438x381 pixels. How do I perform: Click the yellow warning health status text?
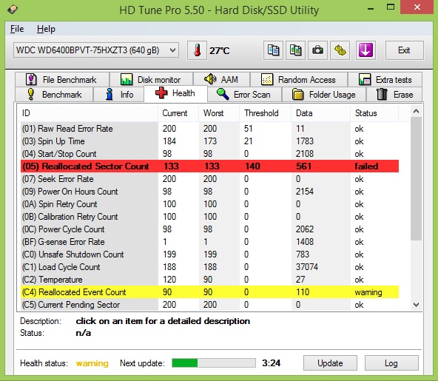92,363
